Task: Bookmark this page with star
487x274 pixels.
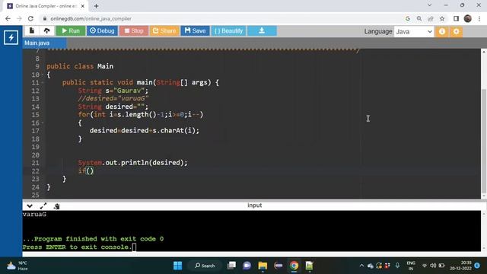Action: click(442, 18)
